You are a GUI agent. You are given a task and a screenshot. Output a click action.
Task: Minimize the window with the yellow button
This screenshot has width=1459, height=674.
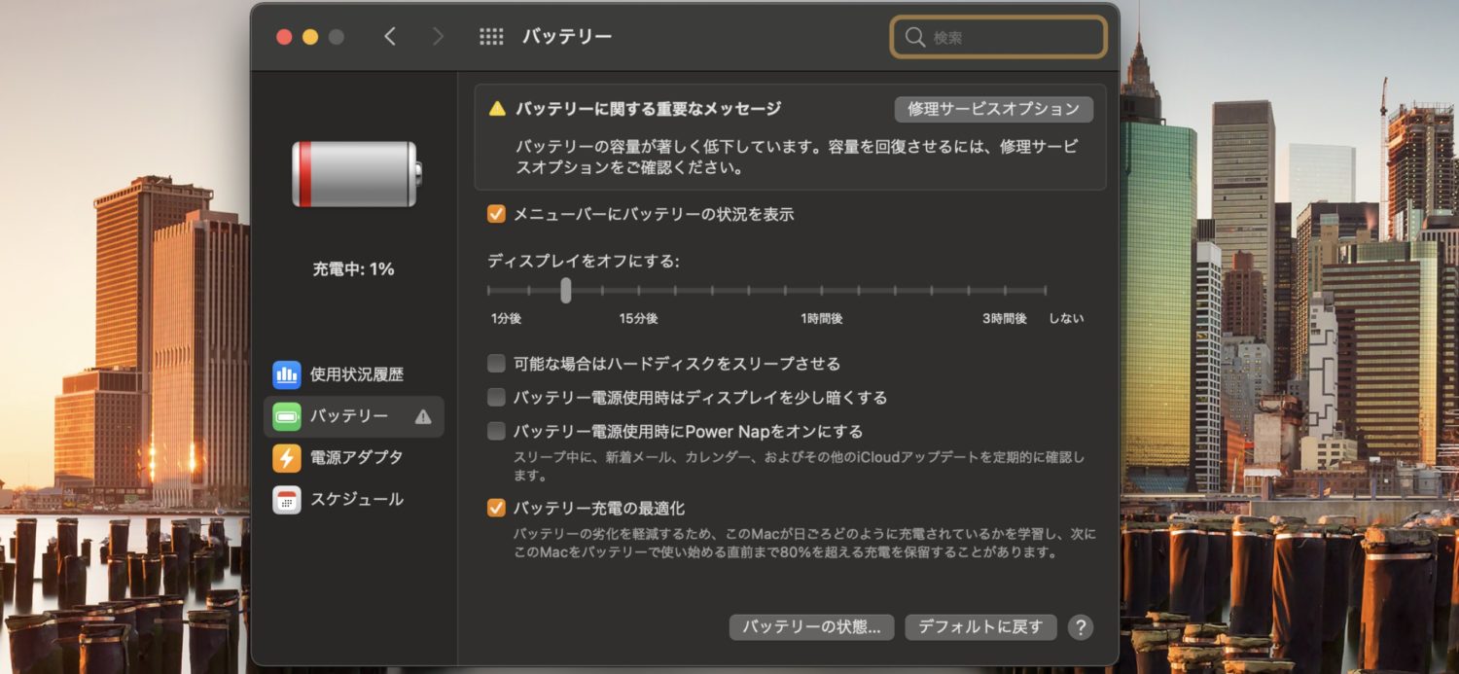click(x=310, y=37)
